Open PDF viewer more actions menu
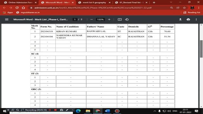This screenshot has height=114, width=203. pyautogui.click(x=196, y=20)
